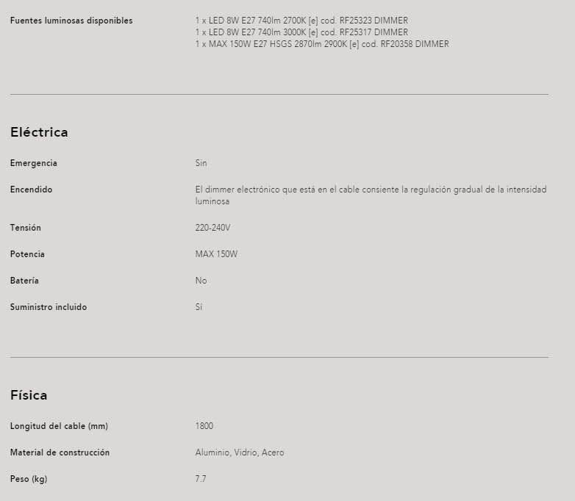Click the Suministro incluido label
Viewport: 575px width, 501px height.
coord(49,307)
